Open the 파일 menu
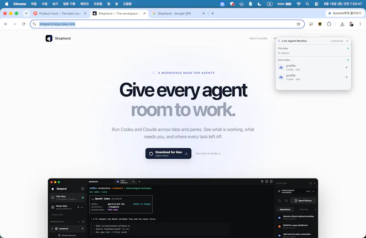The image size is (366, 238). 34,4
